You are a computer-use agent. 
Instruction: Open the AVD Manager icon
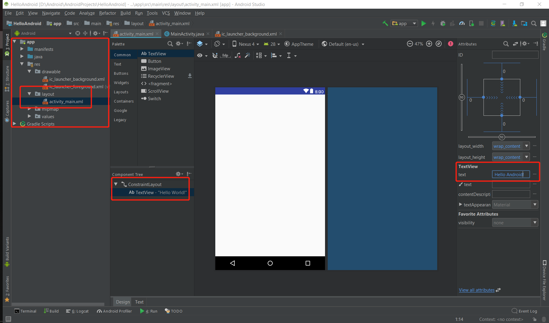click(x=503, y=23)
